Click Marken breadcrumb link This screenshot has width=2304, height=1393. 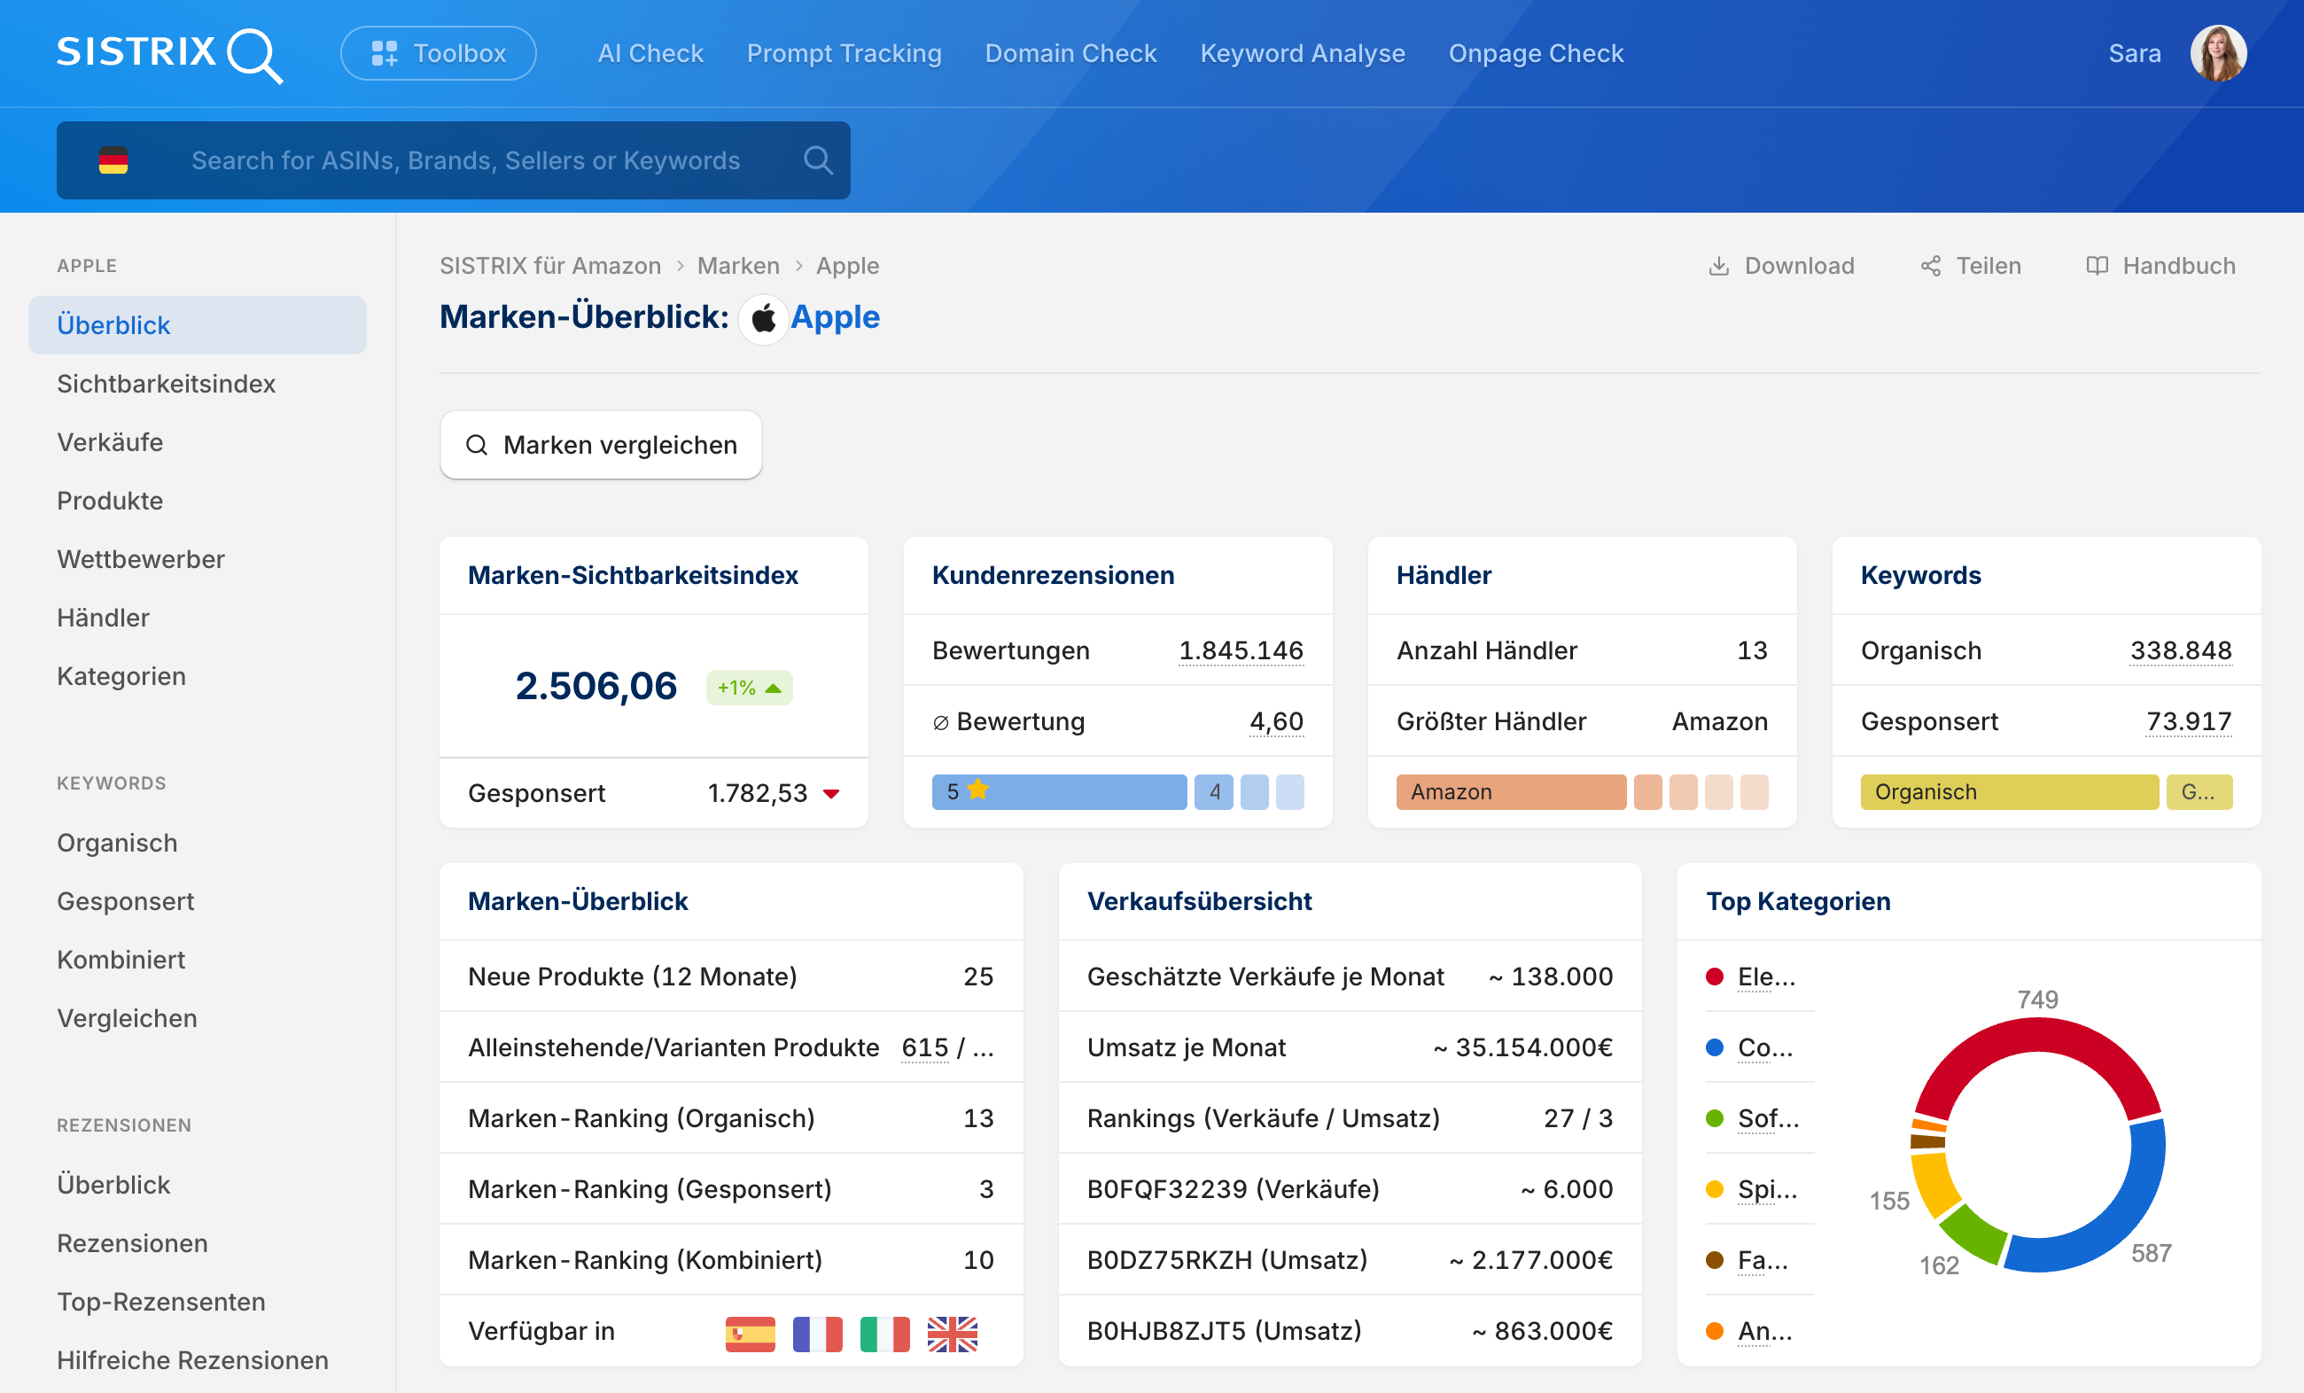739,267
